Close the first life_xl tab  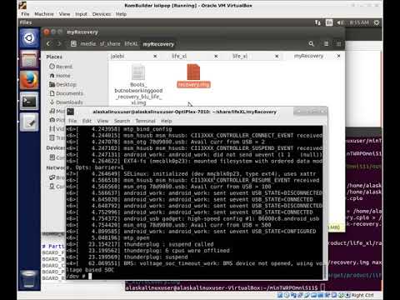point(216,56)
